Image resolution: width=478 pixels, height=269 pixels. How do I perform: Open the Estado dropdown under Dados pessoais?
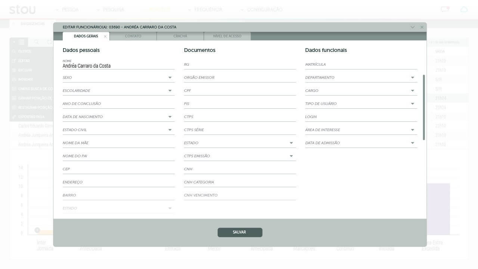170,208
